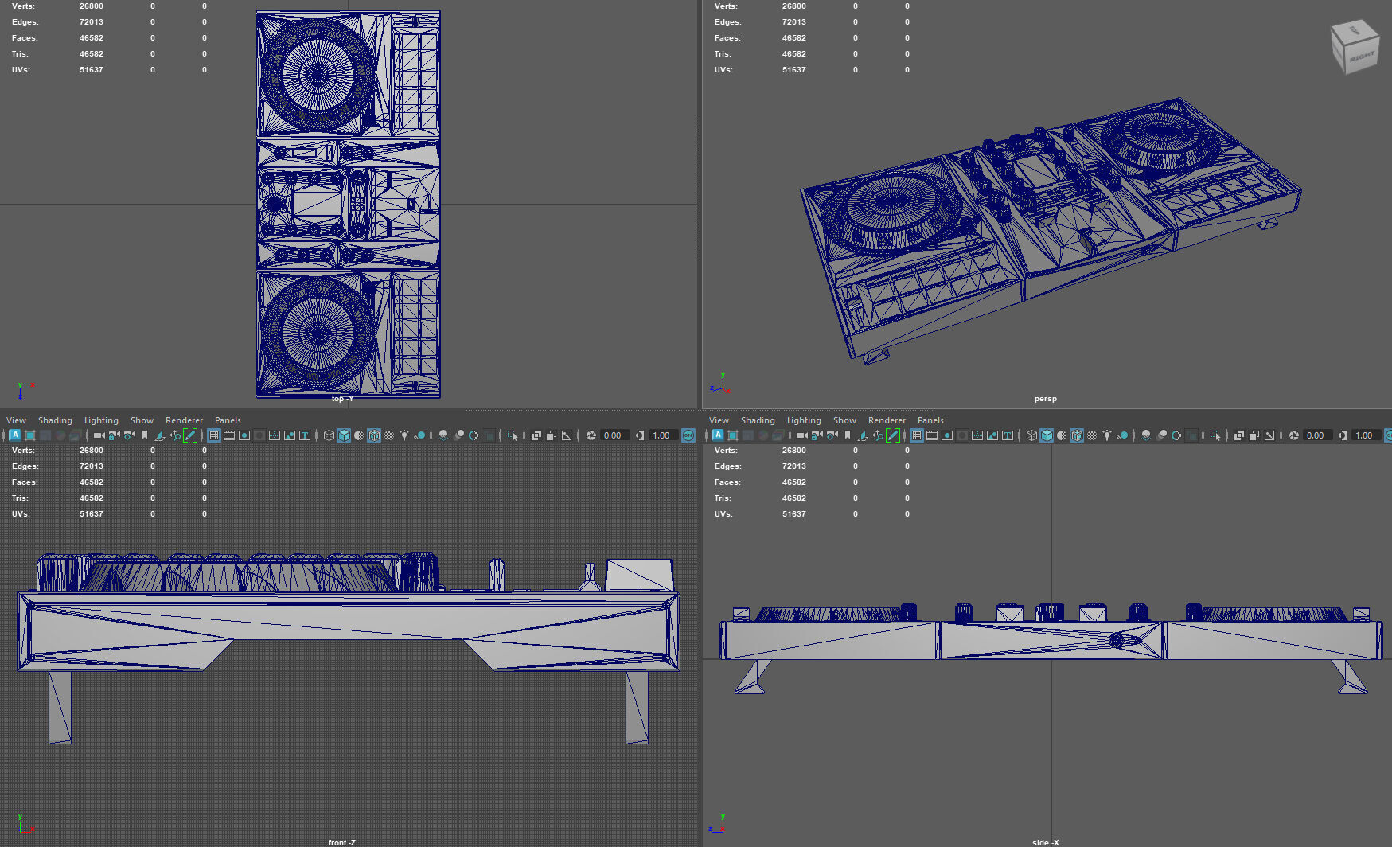Toggle Use Default Material in front viewport
Screen dimensions: 1392x847
click(359, 435)
